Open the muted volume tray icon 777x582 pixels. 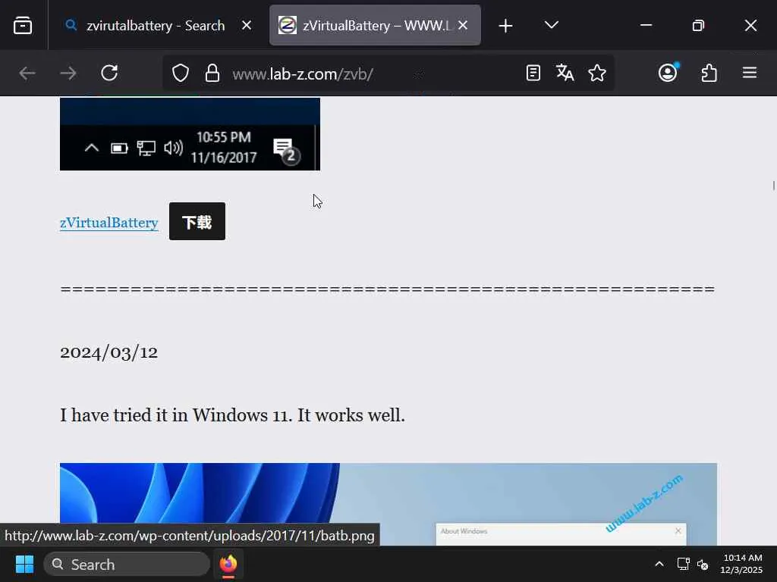click(703, 564)
